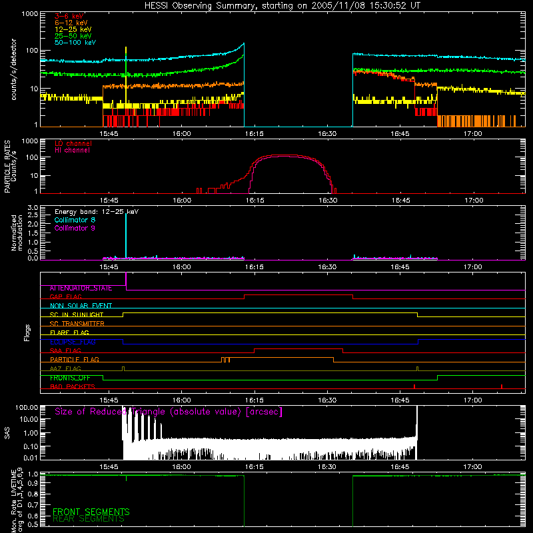Click the FRONTS_OFF flag label
Viewport: 533px width, 533px height.
point(70,378)
